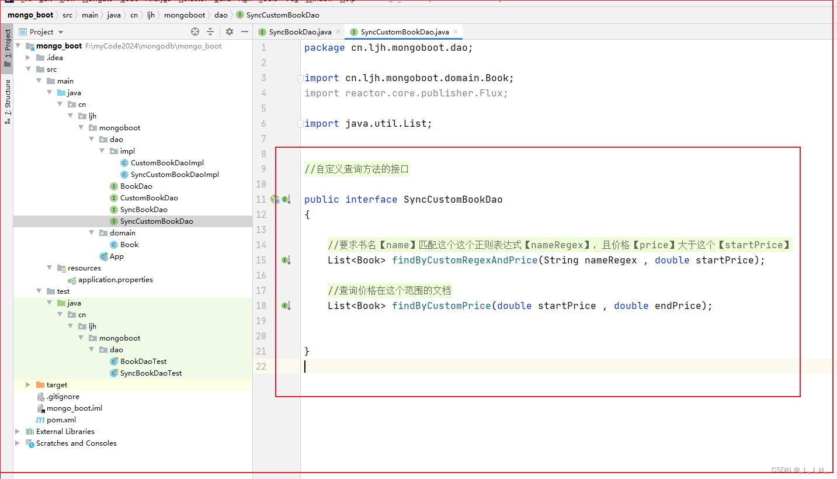Image resolution: width=837 pixels, height=479 pixels.
Task: Expand the target folder arrow
Action: (29, 385)
